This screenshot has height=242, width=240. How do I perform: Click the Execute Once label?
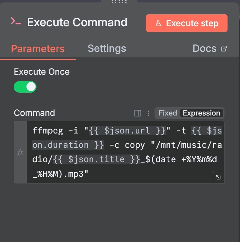[x=42, y=72]
